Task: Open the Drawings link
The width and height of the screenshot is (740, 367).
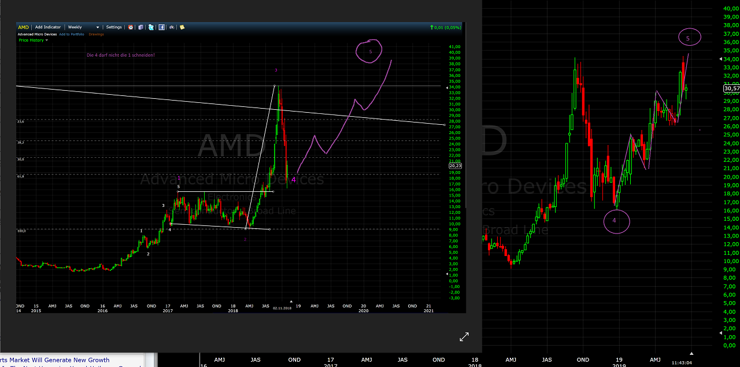Action: (x=96, y=34)
